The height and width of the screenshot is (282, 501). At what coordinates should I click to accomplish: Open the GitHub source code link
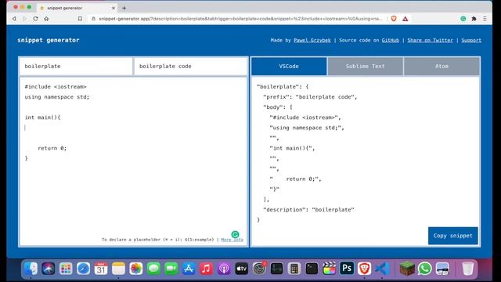point(390,40)
